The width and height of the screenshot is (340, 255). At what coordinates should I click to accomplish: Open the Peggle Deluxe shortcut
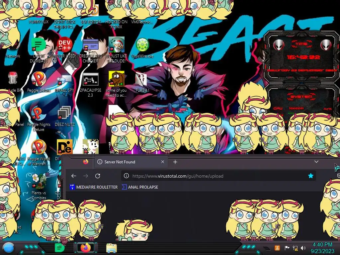(x=39, y=79)
